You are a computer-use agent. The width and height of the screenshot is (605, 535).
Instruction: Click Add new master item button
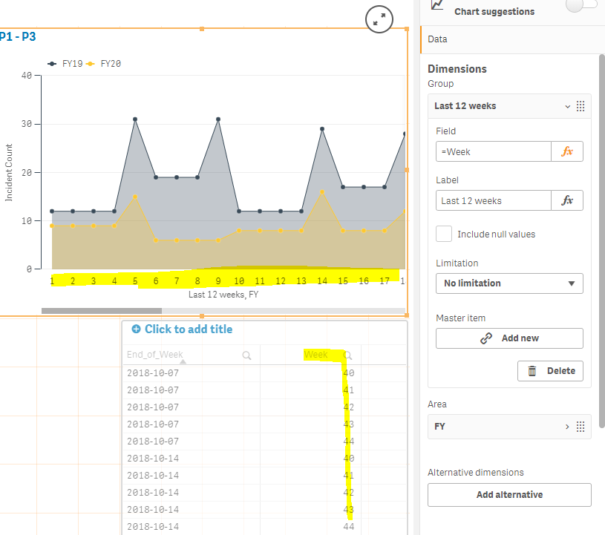(x=509, y=338)
